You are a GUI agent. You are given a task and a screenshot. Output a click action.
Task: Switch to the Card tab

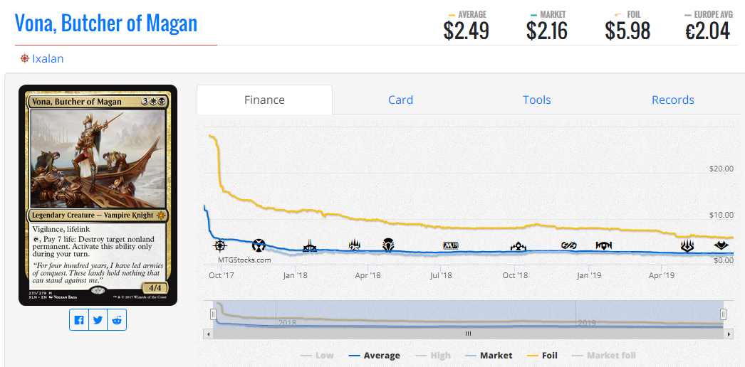click(x=400, y=100)
